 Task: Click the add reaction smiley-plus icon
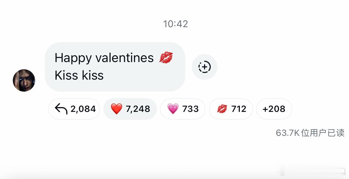pyautogui.click(x=205, y=67)
